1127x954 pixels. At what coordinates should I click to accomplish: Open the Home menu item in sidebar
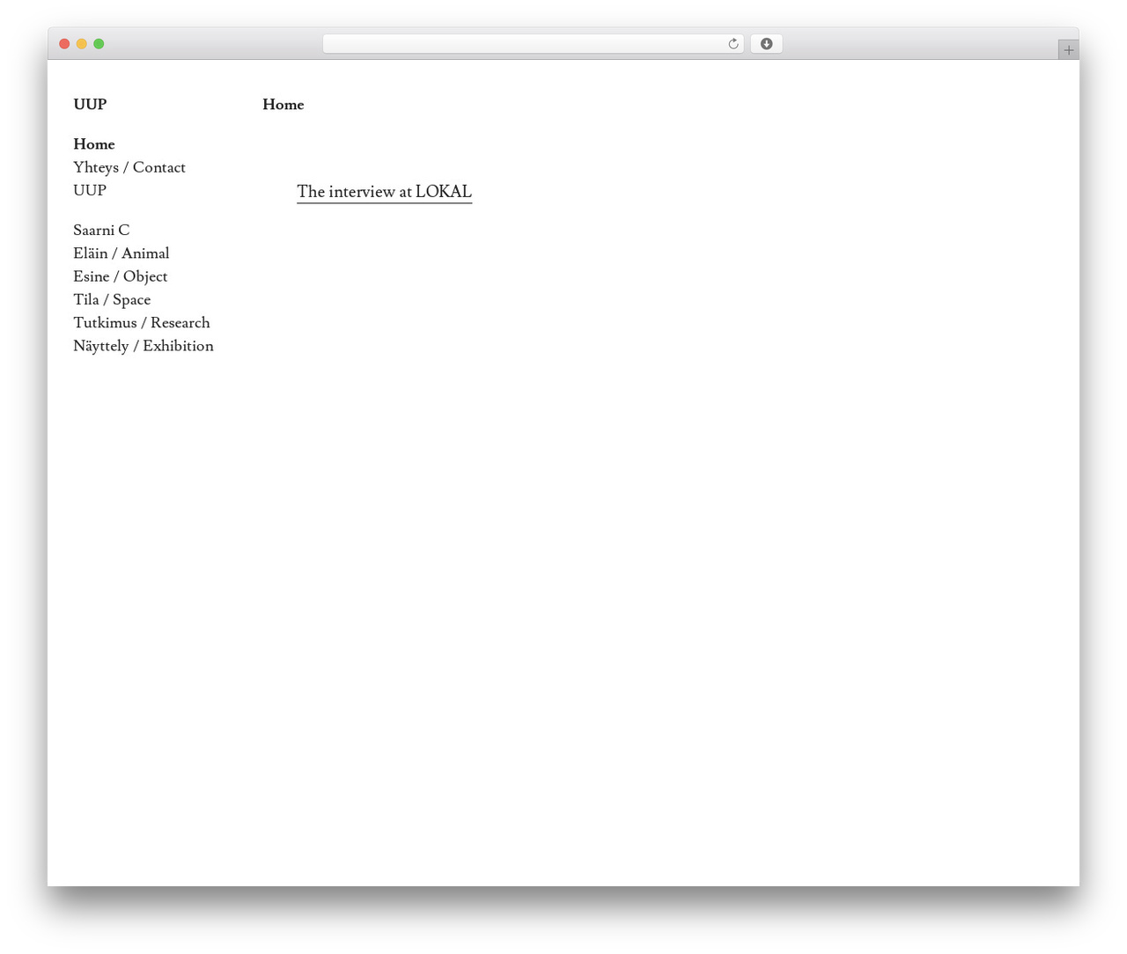point(94,144)
